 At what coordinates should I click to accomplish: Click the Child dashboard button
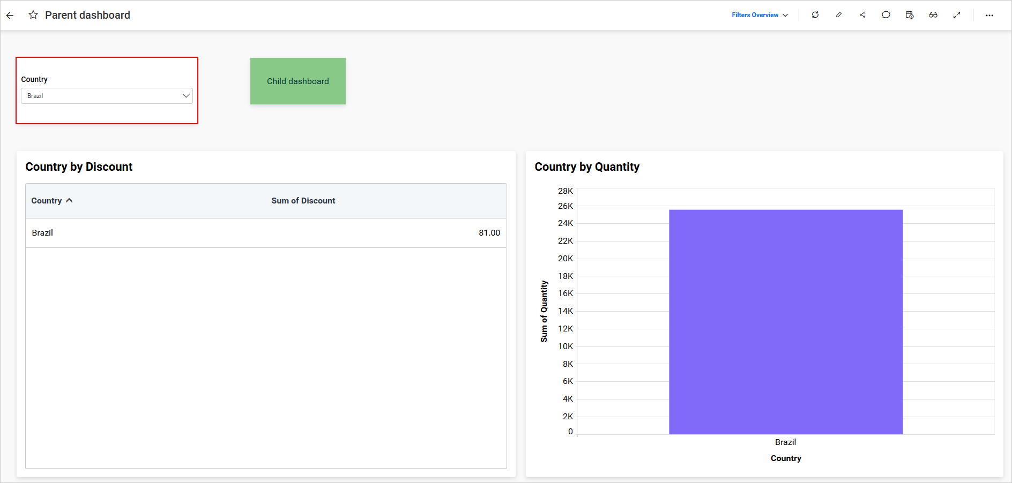point(297,81)
